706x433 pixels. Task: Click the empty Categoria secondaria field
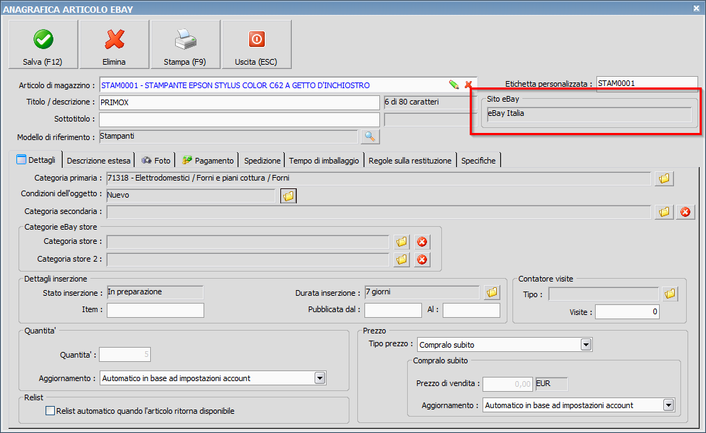[379, 212]
